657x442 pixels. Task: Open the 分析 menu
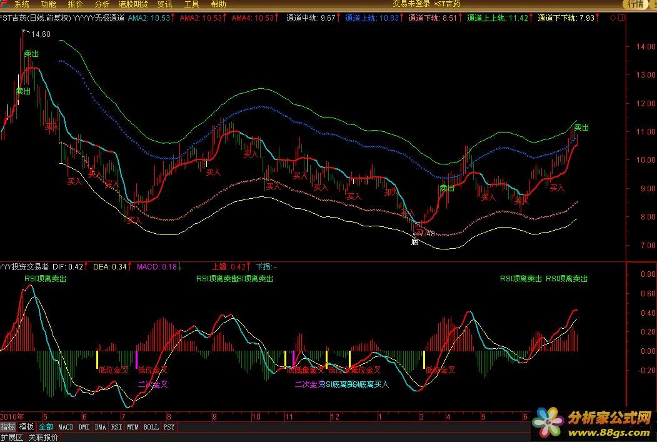pos(103,4)
